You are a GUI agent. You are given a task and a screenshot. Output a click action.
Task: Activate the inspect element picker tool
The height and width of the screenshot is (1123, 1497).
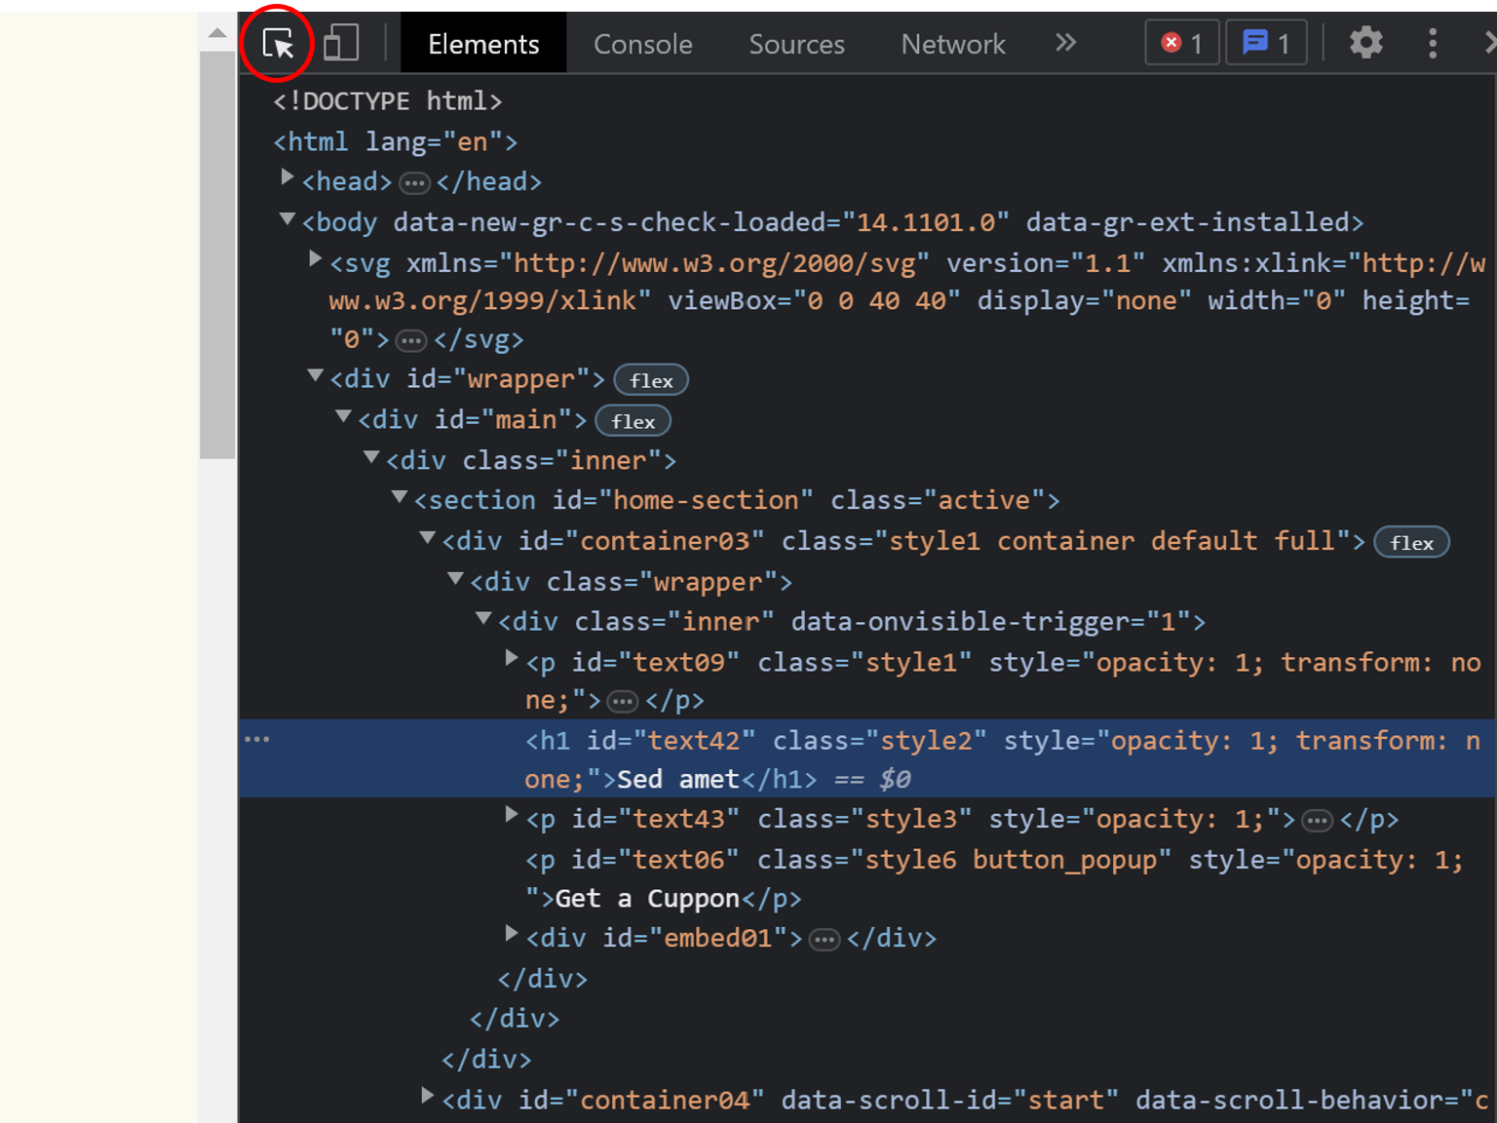click(278, 44)
